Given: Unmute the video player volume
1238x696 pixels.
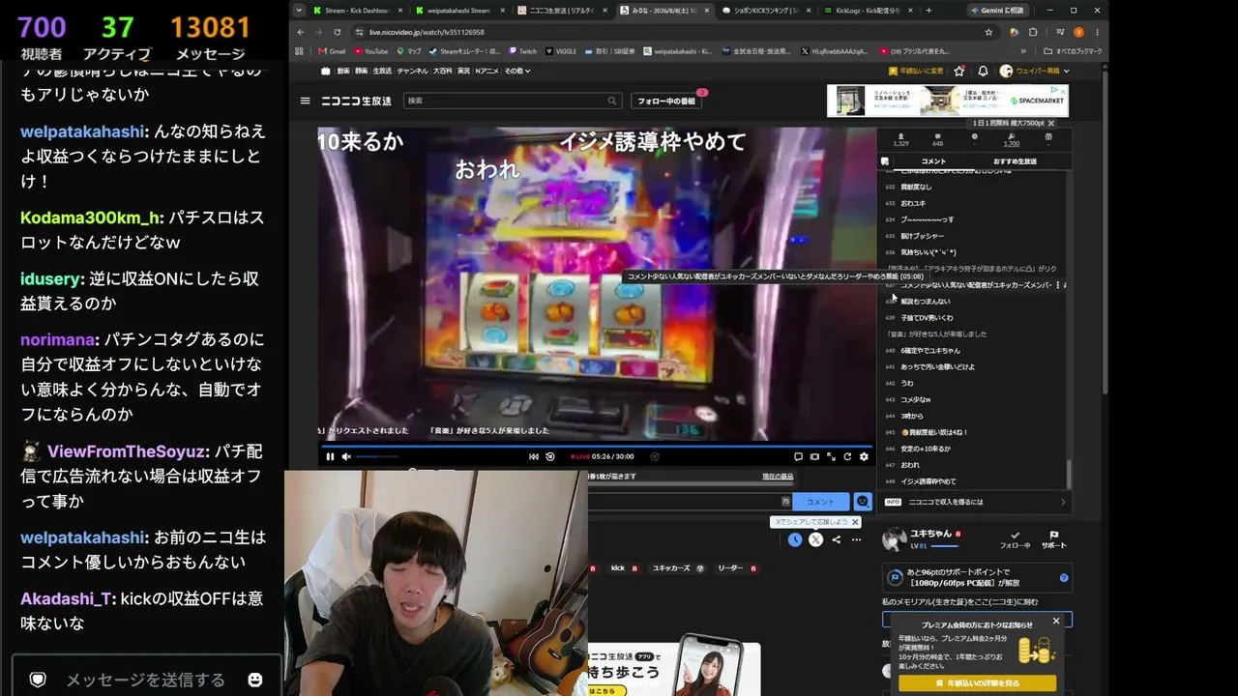Looking at the screenshot, I should pos(346,456).
